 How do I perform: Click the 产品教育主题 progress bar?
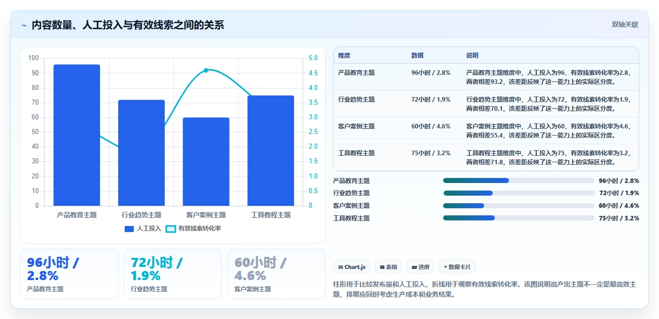coord(519,180)
